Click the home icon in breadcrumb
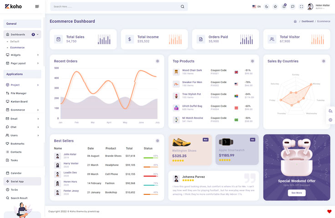 click(x=295, y=21)
